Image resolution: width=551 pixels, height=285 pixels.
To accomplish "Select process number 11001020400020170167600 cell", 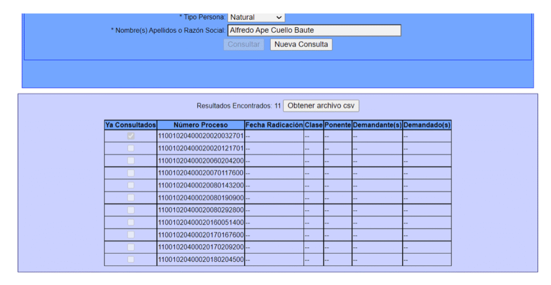I will (x=201, y=235).
